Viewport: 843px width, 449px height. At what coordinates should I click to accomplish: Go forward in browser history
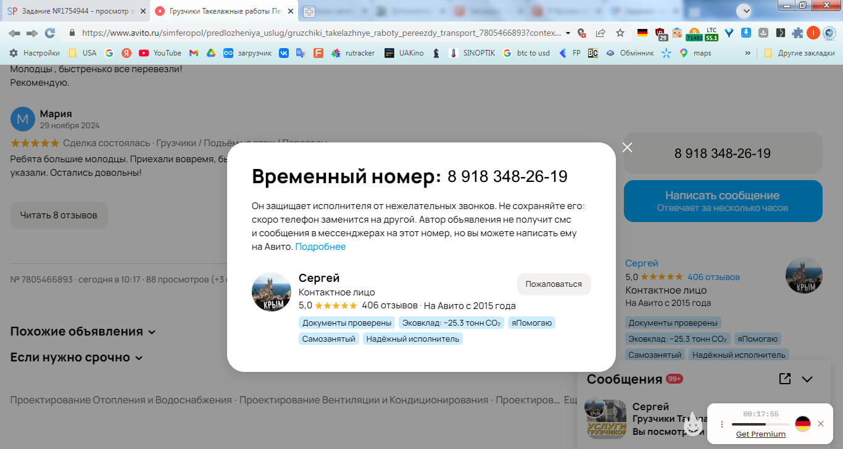(32, 33)
